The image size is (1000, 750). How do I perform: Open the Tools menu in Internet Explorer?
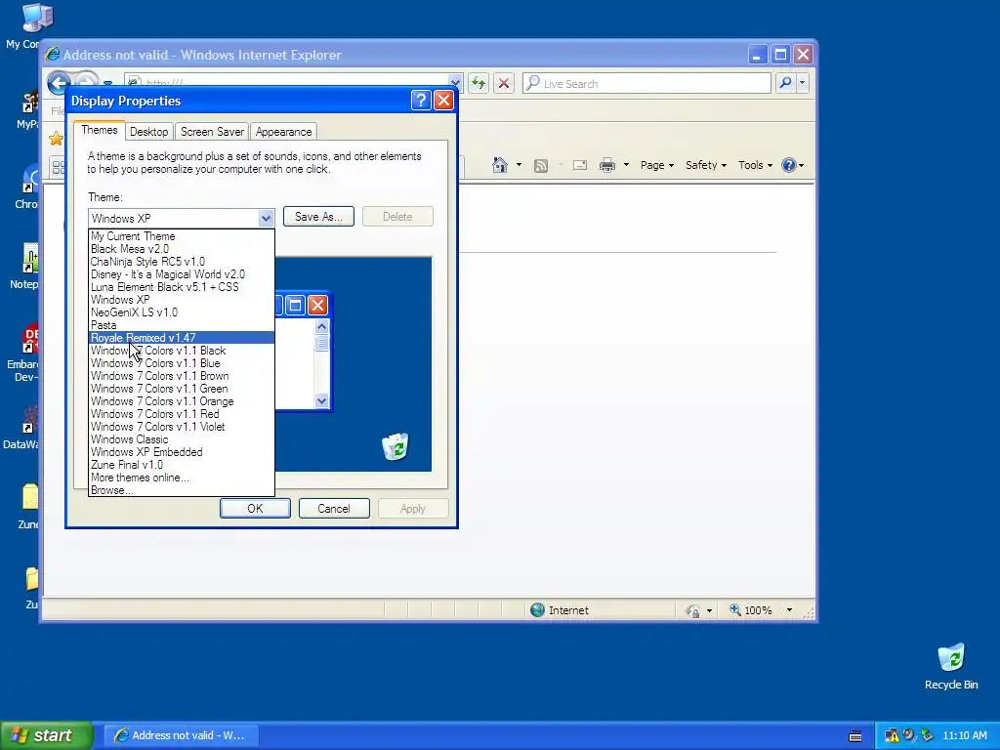[755, 165]
